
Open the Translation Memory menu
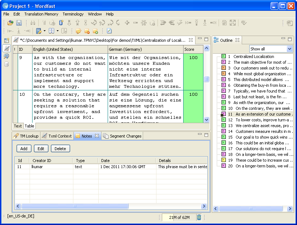pyautogui.click(x=41, y=14)
